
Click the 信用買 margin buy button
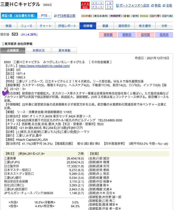pyautogui.click(x=145, y=35)
